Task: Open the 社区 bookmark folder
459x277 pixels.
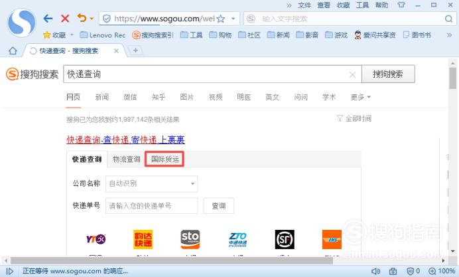Action: pyautogui.click(x=249, y=35)
